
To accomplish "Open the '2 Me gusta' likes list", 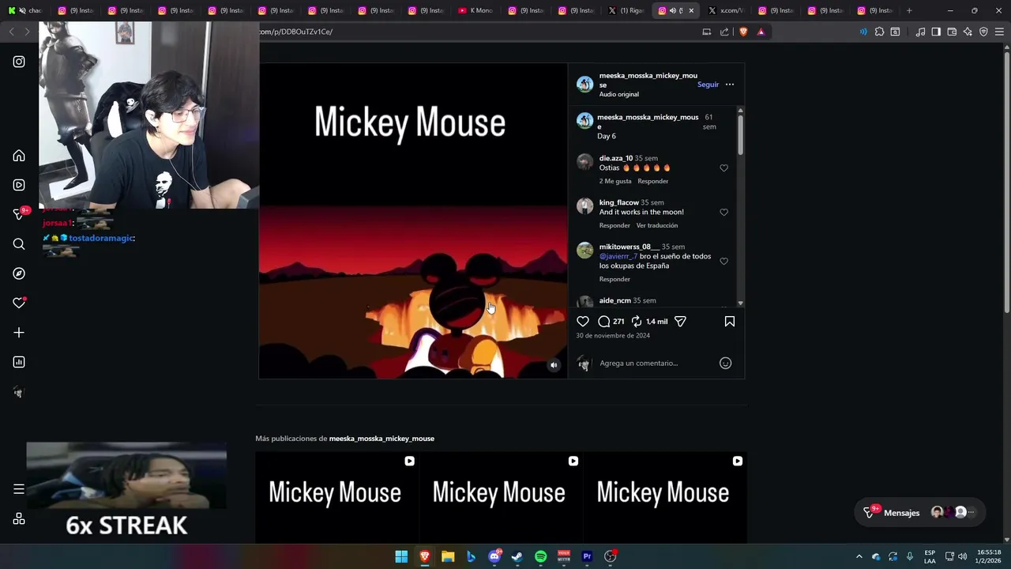I will 615,181.
